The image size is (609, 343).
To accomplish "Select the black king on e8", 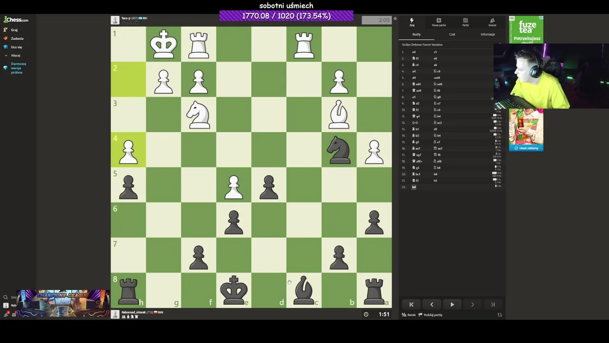I will (x=234, y=291).
